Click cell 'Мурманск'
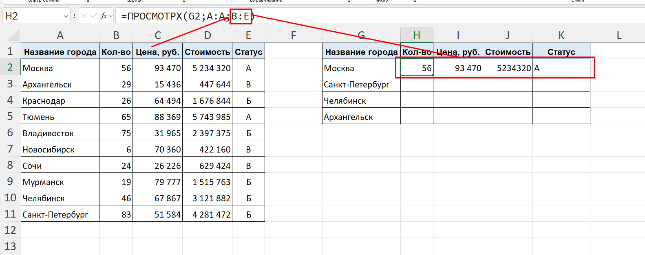 click(x=60, y=181)
